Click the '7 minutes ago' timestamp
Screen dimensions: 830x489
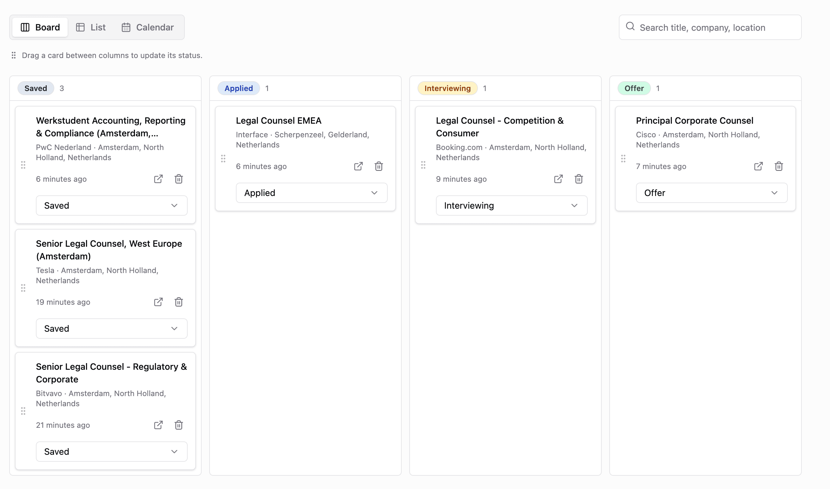pos(661,166)
